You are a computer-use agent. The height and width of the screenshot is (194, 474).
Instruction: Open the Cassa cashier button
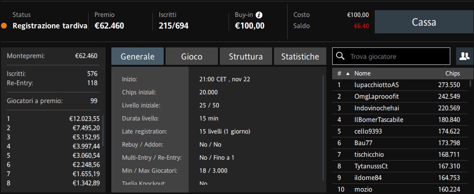pos(424,22)
